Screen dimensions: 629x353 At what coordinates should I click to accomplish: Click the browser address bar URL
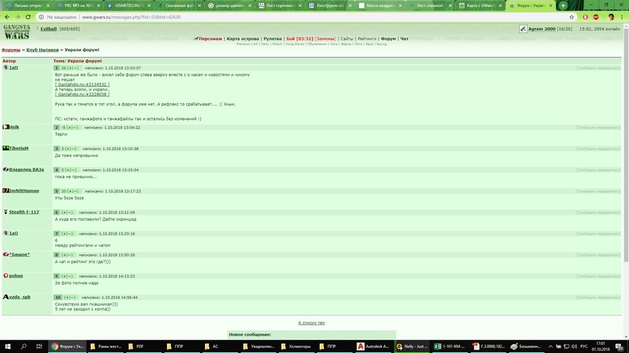point(131,17)
